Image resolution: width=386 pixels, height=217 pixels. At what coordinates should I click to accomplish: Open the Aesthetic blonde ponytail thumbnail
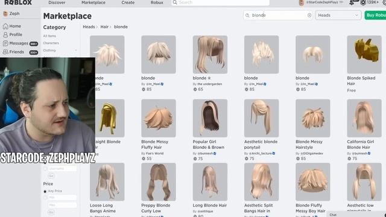pyautogui.click(x=261, y=118)
